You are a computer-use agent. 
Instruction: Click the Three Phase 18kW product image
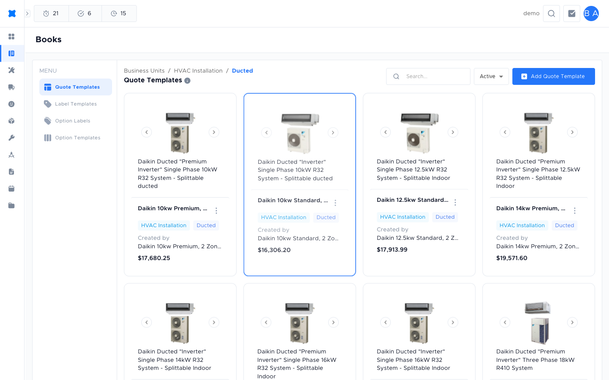[538, 323]
